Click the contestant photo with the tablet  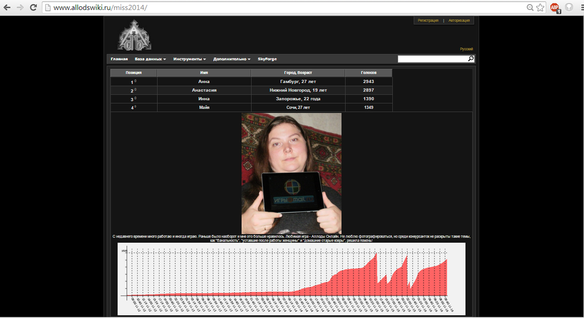pos(291,173)
